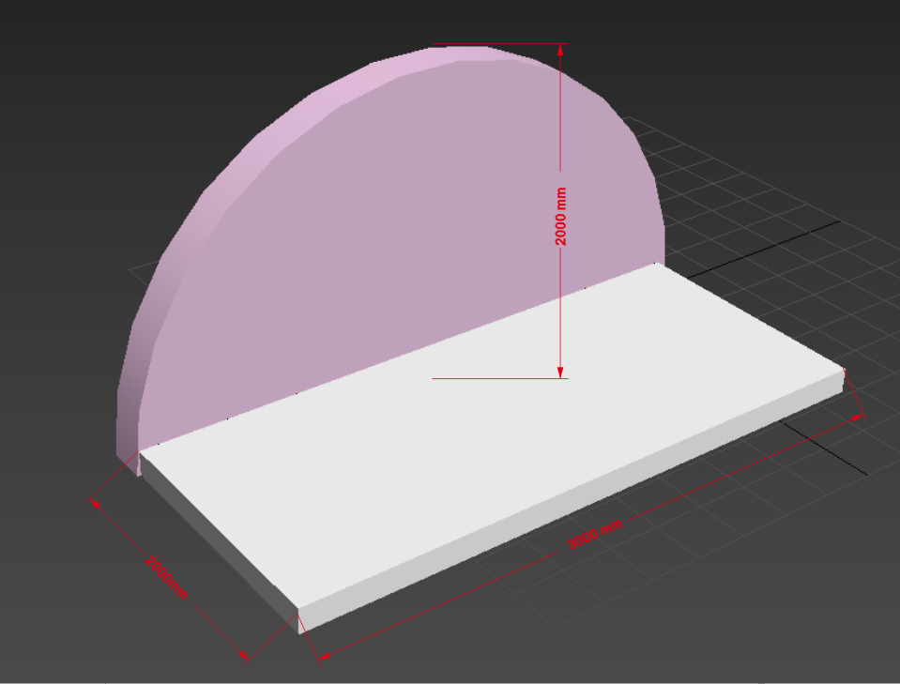Click the 3000 mm length dimension label
The height and width of the screenshot is (684, 900).
595,534
